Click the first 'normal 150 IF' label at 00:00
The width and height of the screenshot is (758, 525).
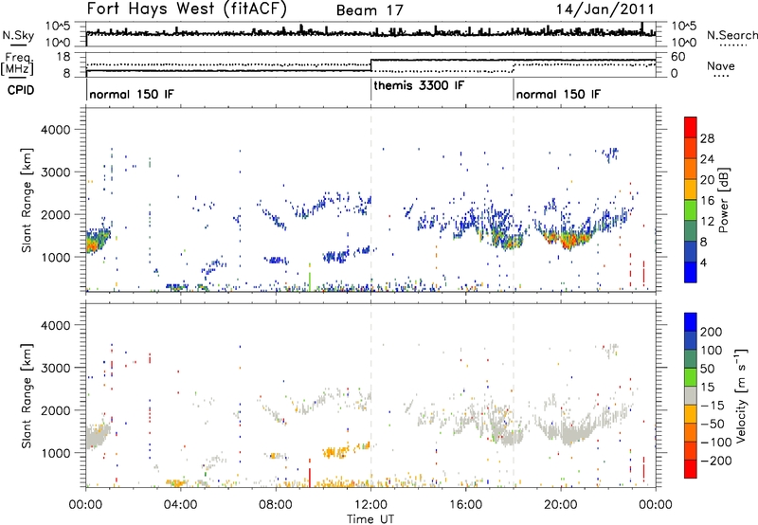point(131,94)
